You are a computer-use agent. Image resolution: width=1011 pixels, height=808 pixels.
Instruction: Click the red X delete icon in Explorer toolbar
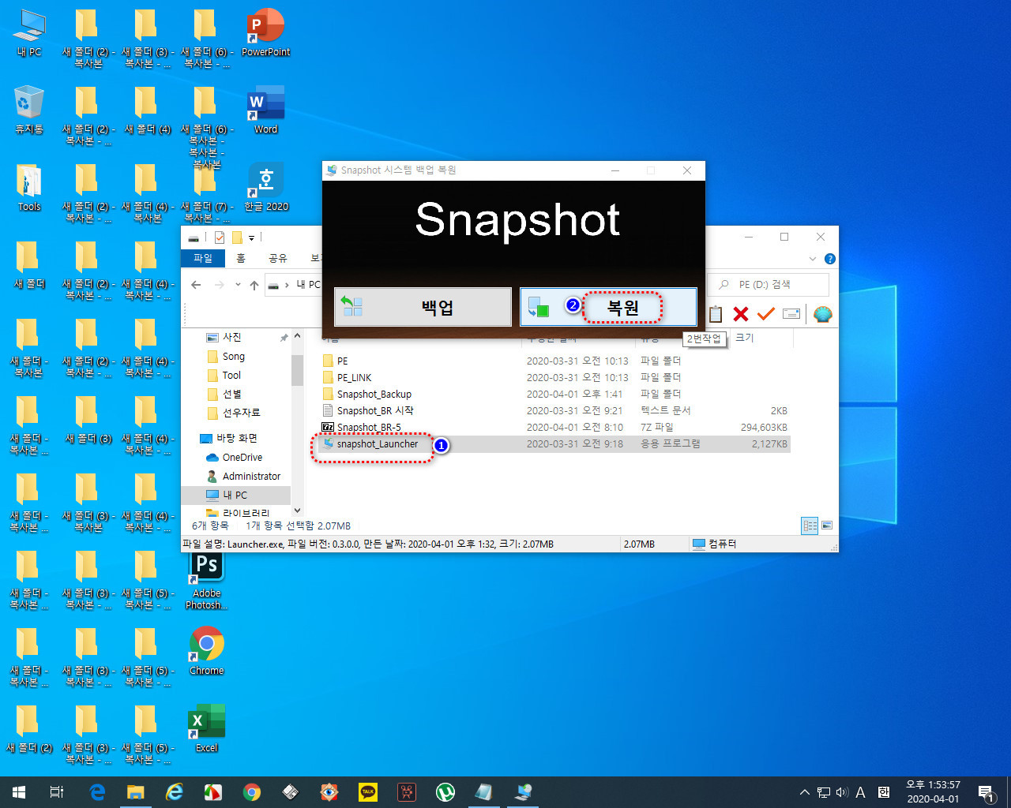741,314
